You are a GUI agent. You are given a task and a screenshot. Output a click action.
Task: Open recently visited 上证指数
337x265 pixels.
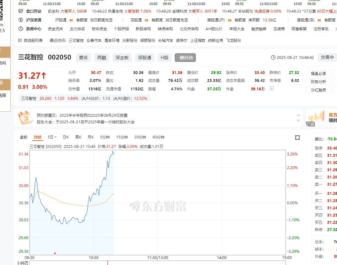coord(198,40)
